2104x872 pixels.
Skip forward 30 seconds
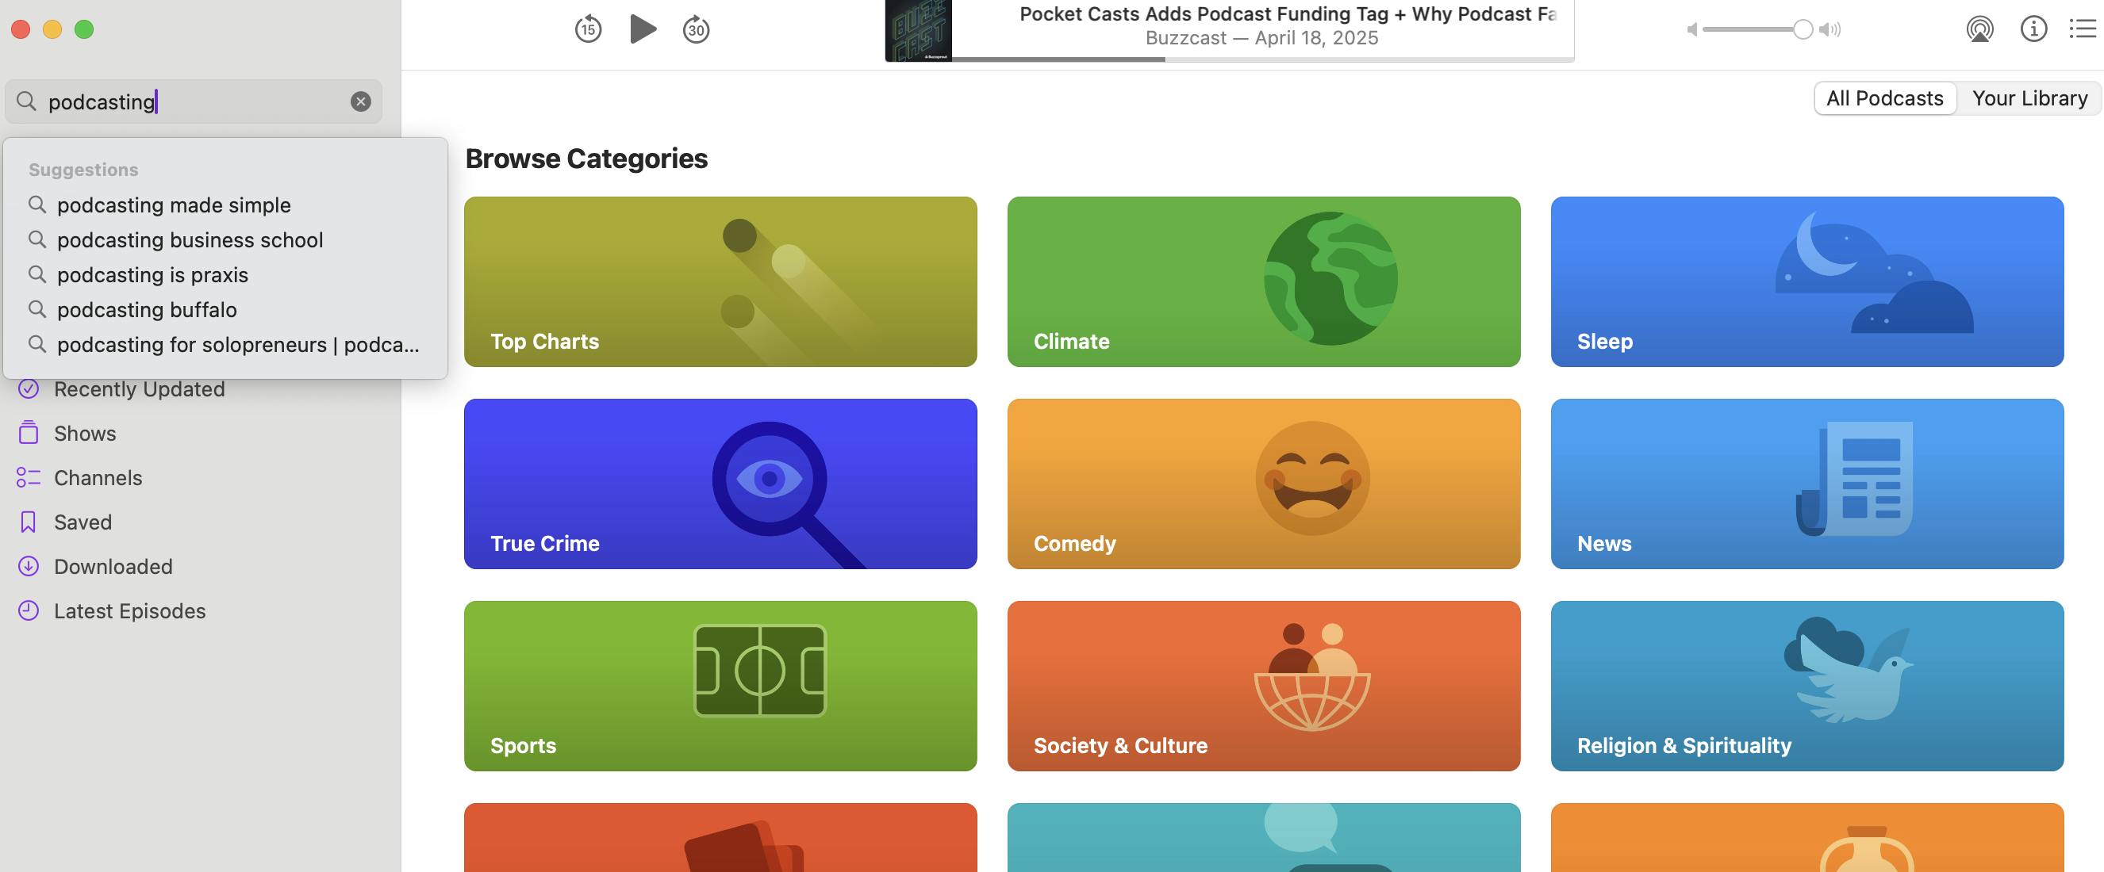pyautogui.click(x=696, y=29)
